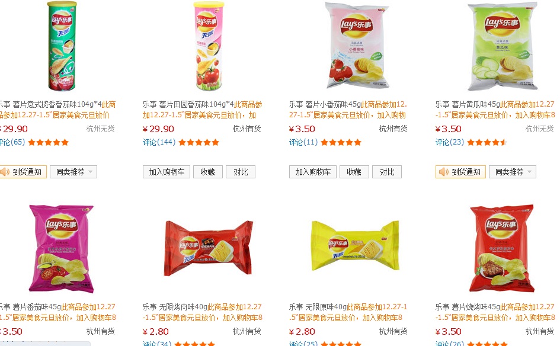
Task: Click the star rating for cucumber flavor chips
Action: [487, 142]
